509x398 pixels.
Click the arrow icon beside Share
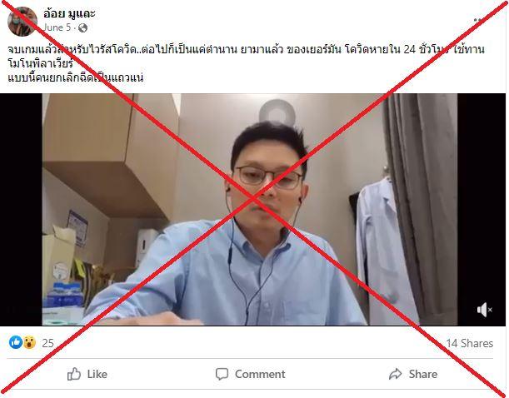[396, 374]
